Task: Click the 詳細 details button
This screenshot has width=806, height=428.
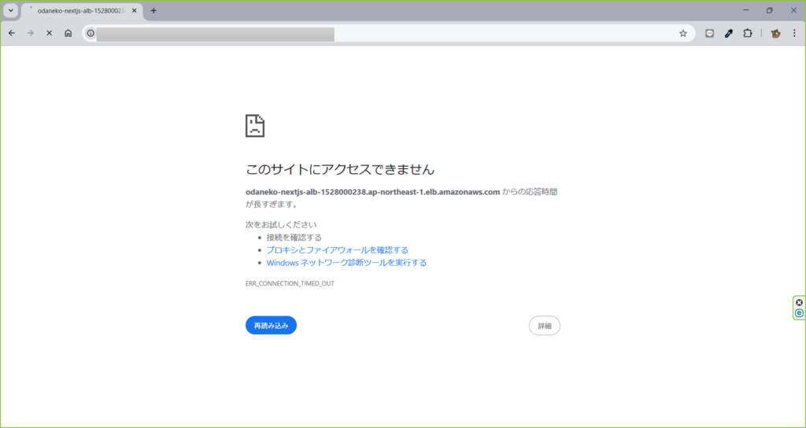Action: 544,326
